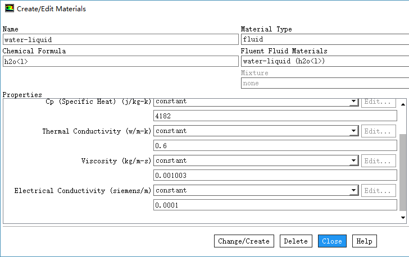Click the Fluent app icon in title bar
The width and height of the screenshot is (409, 257).
coord(9,9)
